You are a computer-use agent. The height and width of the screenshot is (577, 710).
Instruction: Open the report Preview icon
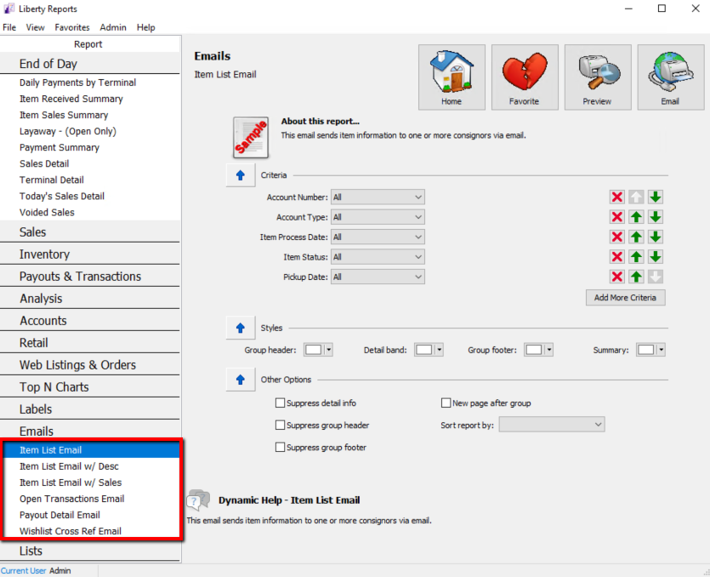598,77
